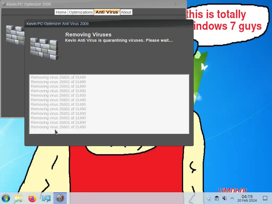Click the brick wall icon in the main Optimizer window
The width and height of the screenshot is (272, 204).
15,35
